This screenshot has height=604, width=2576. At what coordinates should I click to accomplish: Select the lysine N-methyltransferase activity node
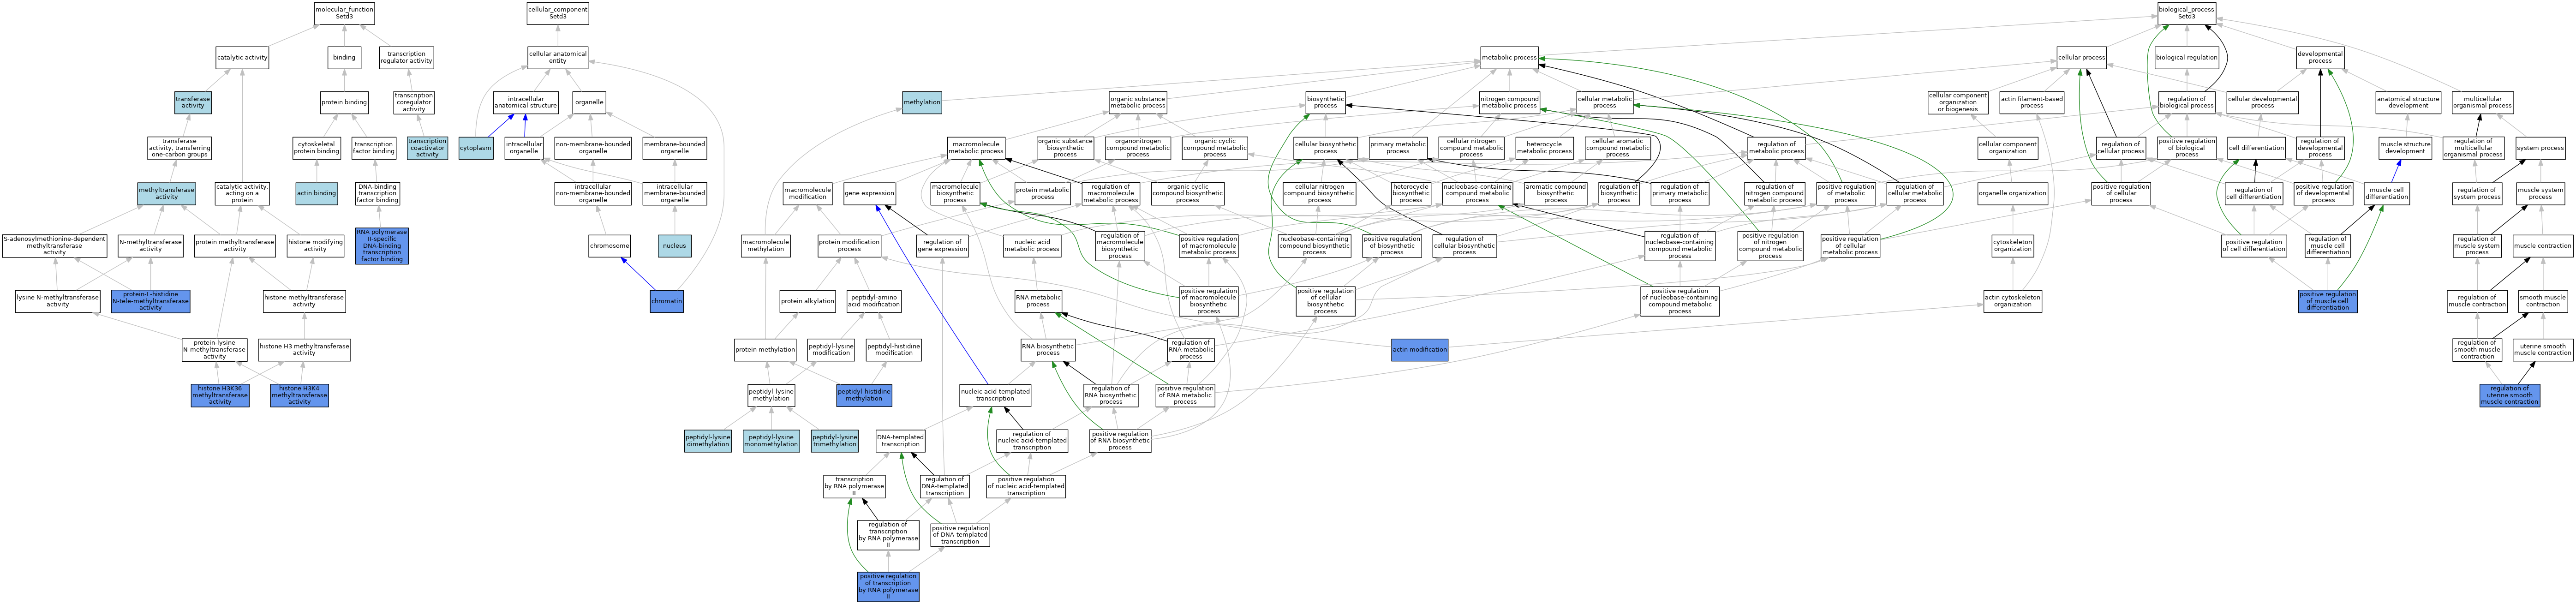58,301
